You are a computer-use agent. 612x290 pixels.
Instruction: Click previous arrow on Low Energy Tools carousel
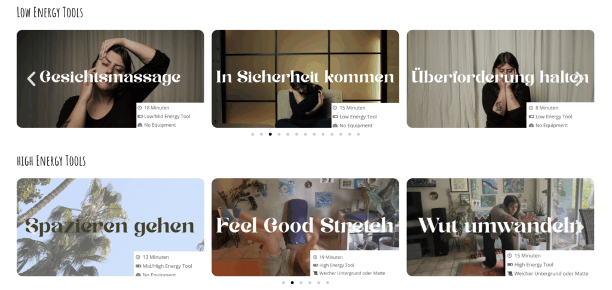click(x=31, y=79)
